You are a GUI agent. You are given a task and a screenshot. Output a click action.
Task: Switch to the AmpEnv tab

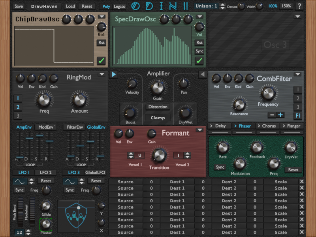pyautogui.click(x=24, y=127)
